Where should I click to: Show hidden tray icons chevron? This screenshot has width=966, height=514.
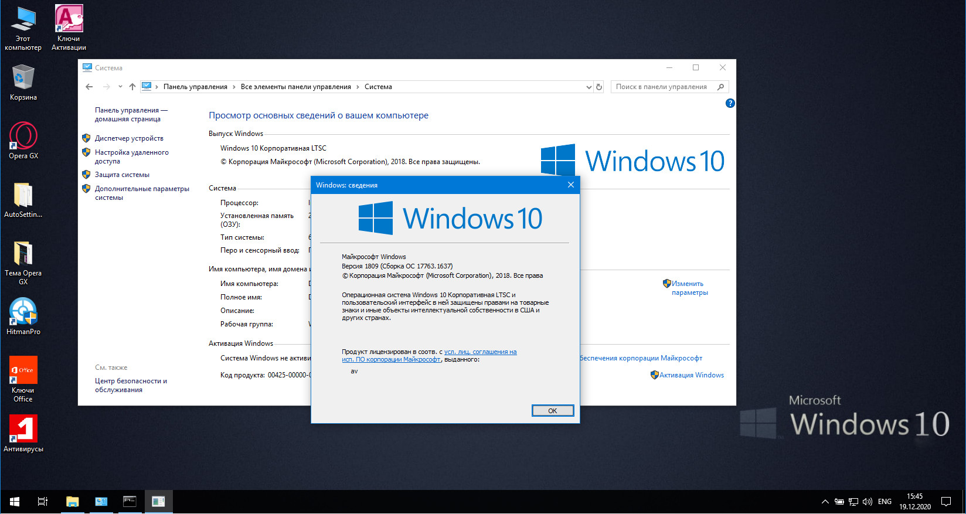click(825, 502)
